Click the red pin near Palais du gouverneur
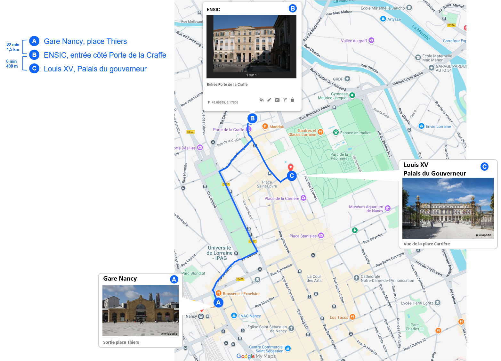Viewport: 501px width, 361px height. coord(291,167)
